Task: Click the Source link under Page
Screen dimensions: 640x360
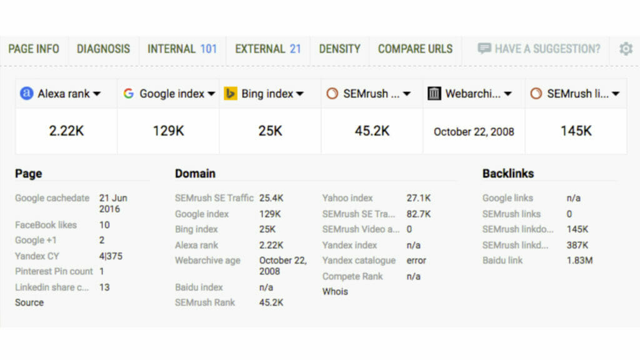Action: click(x=29, y=302)
